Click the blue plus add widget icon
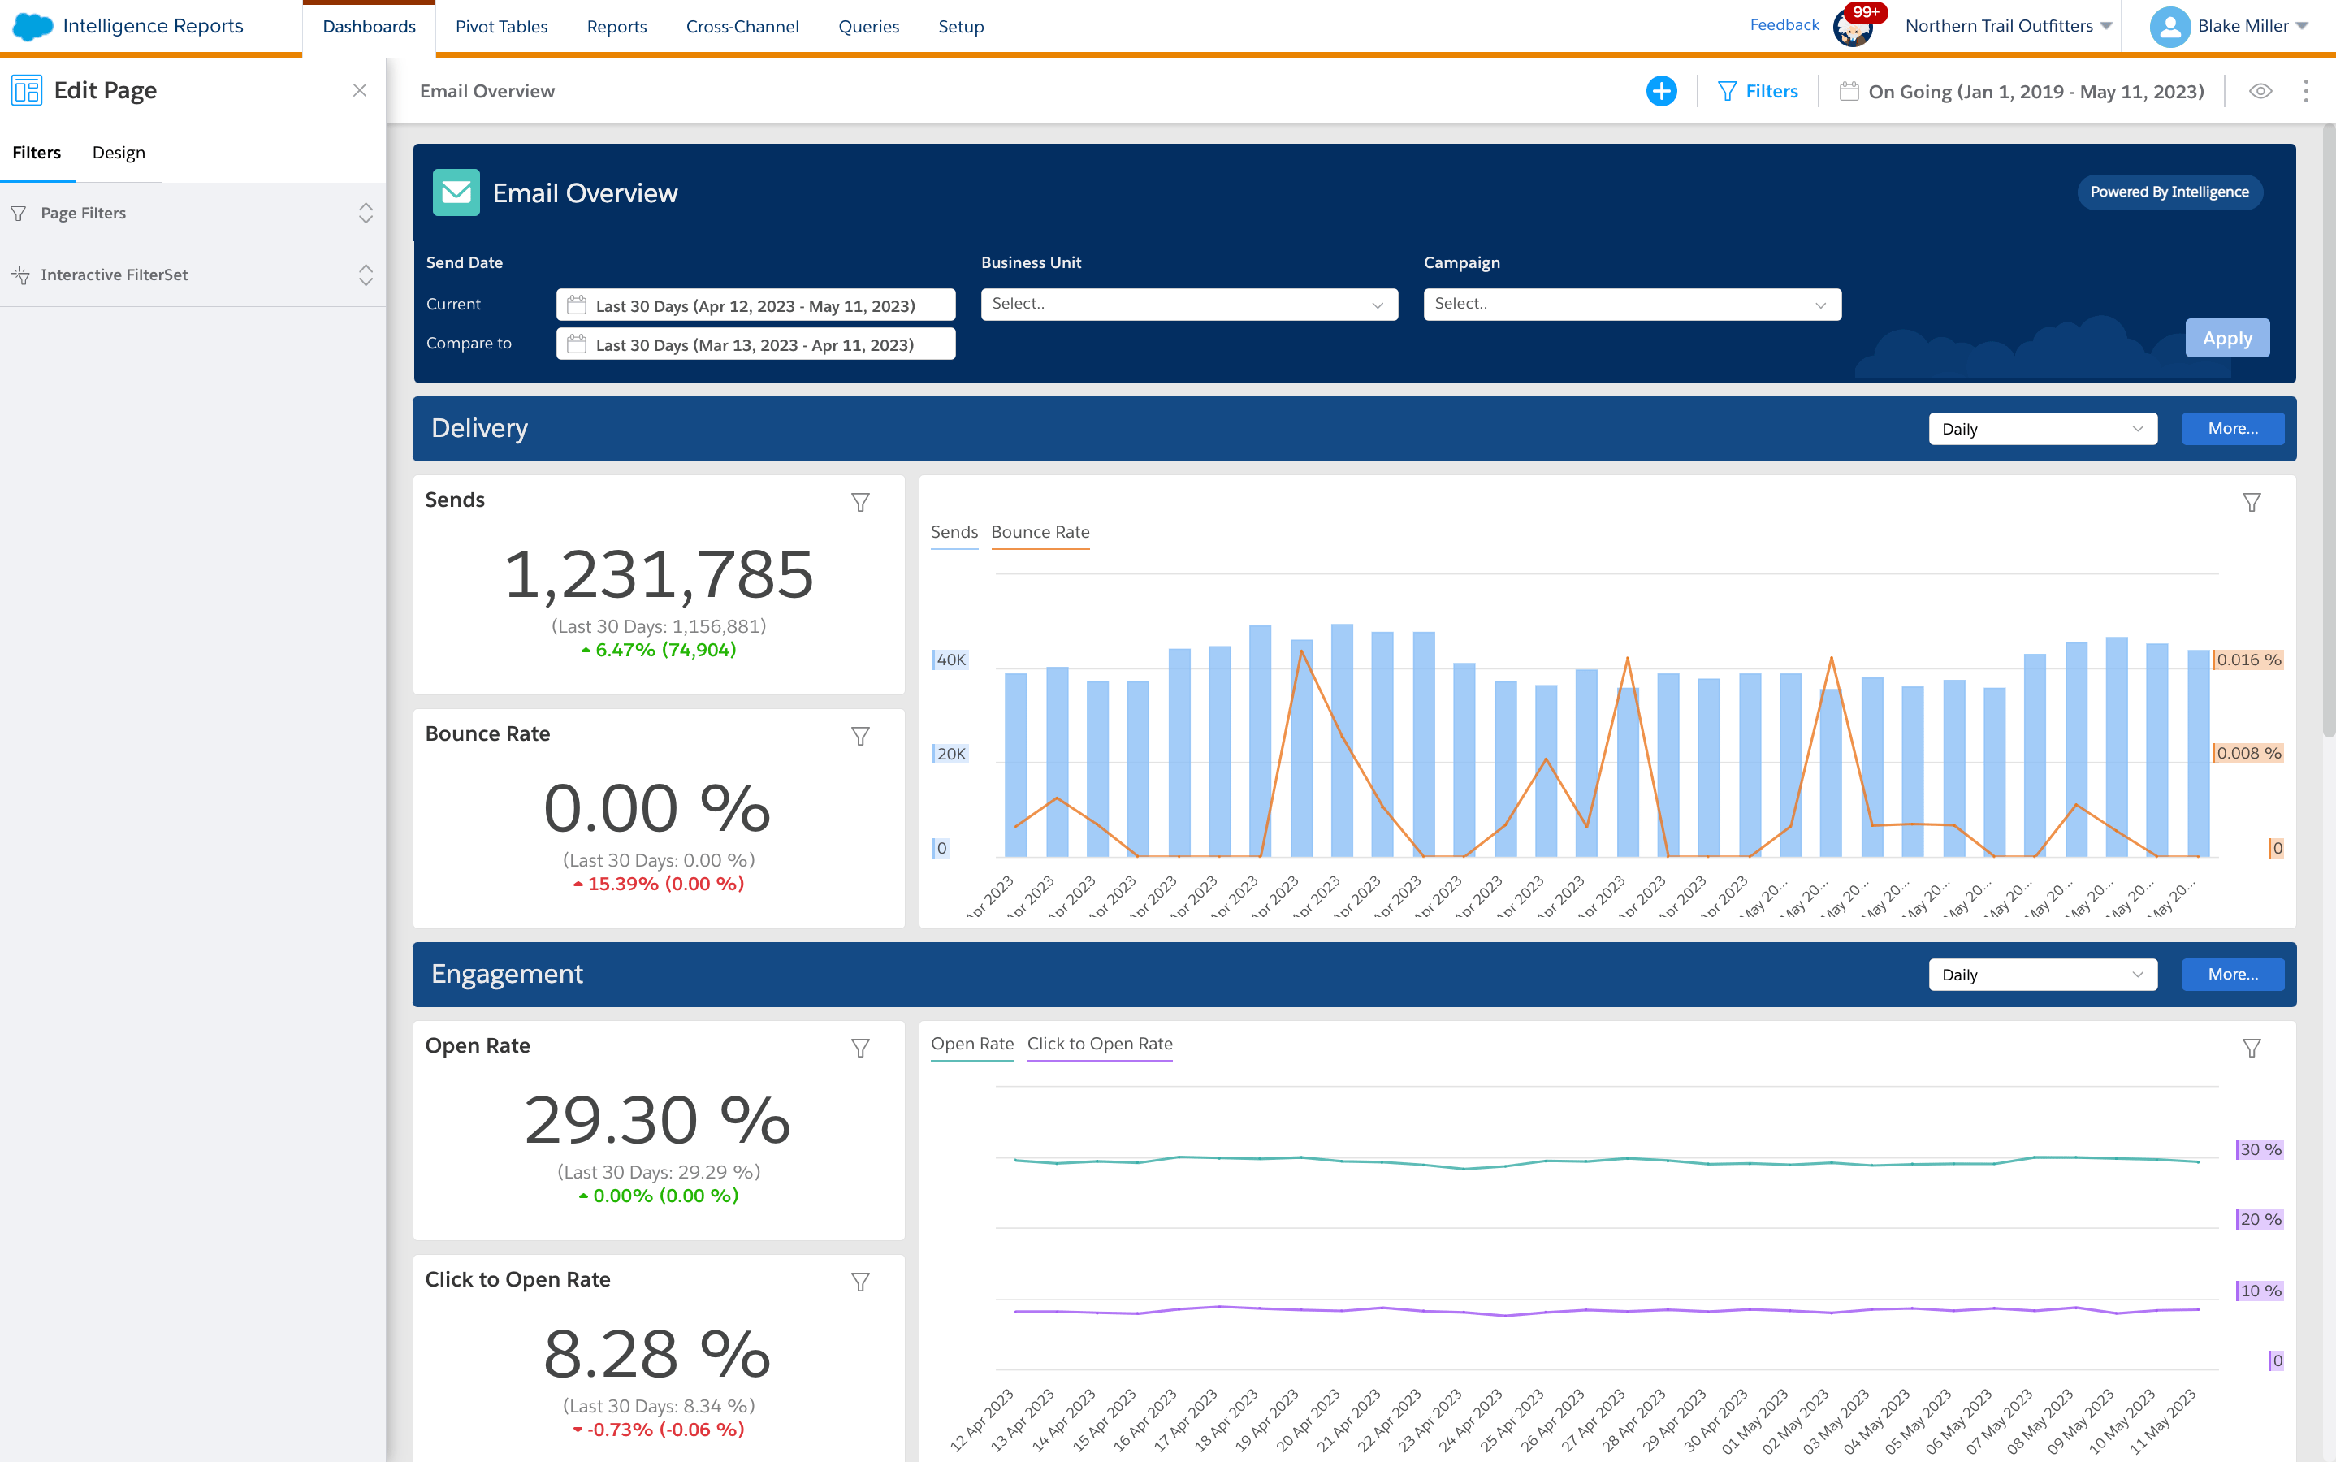This screenshot has height=1462, width=2336. [1661, 91]
